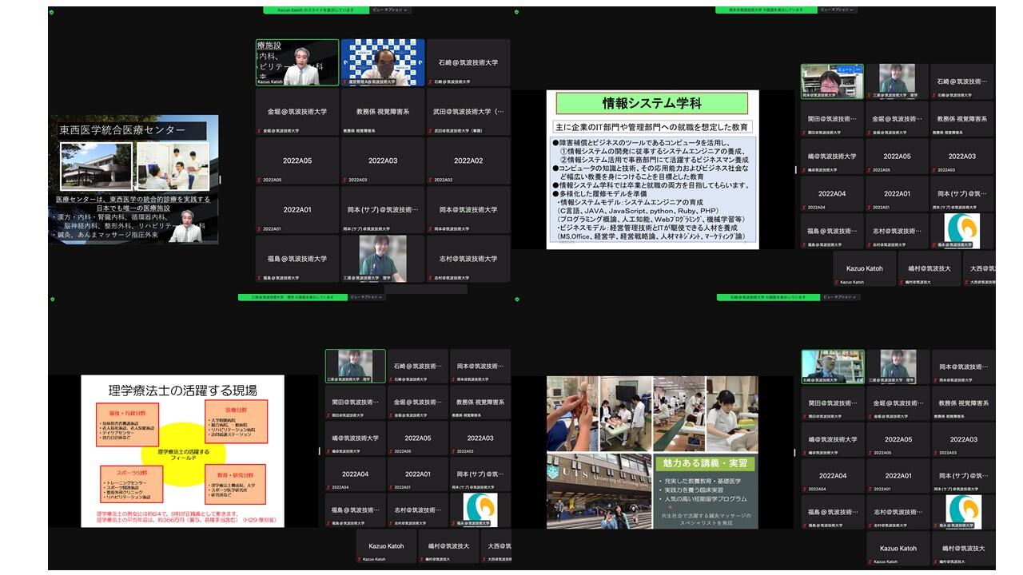
Task: Click green encryption shield in top-left window
Action: 53,12
